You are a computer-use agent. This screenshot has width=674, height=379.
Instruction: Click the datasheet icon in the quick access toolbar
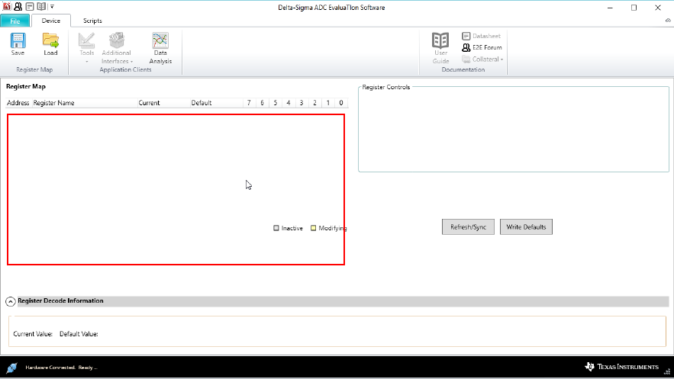click(30, 6)
